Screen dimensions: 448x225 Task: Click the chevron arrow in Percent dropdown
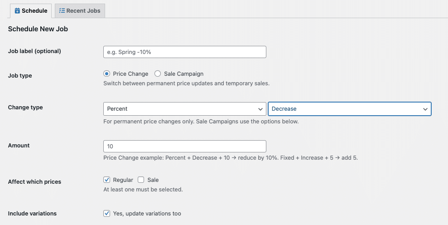(x=260, y=109)
